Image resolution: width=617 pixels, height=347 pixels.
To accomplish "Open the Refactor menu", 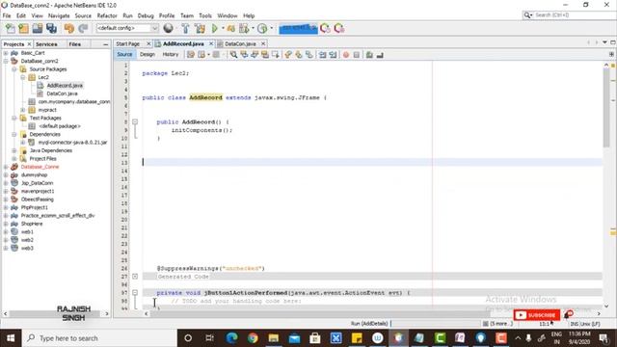I will tap(107, 15).
